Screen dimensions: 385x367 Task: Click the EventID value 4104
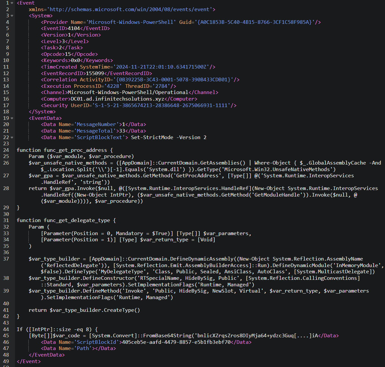(x=74, y=28)
